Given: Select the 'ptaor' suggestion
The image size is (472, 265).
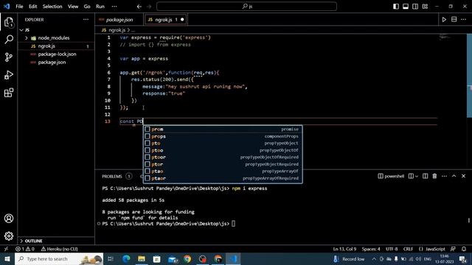Looking at the screenshot, I should [x=223, y=178].
